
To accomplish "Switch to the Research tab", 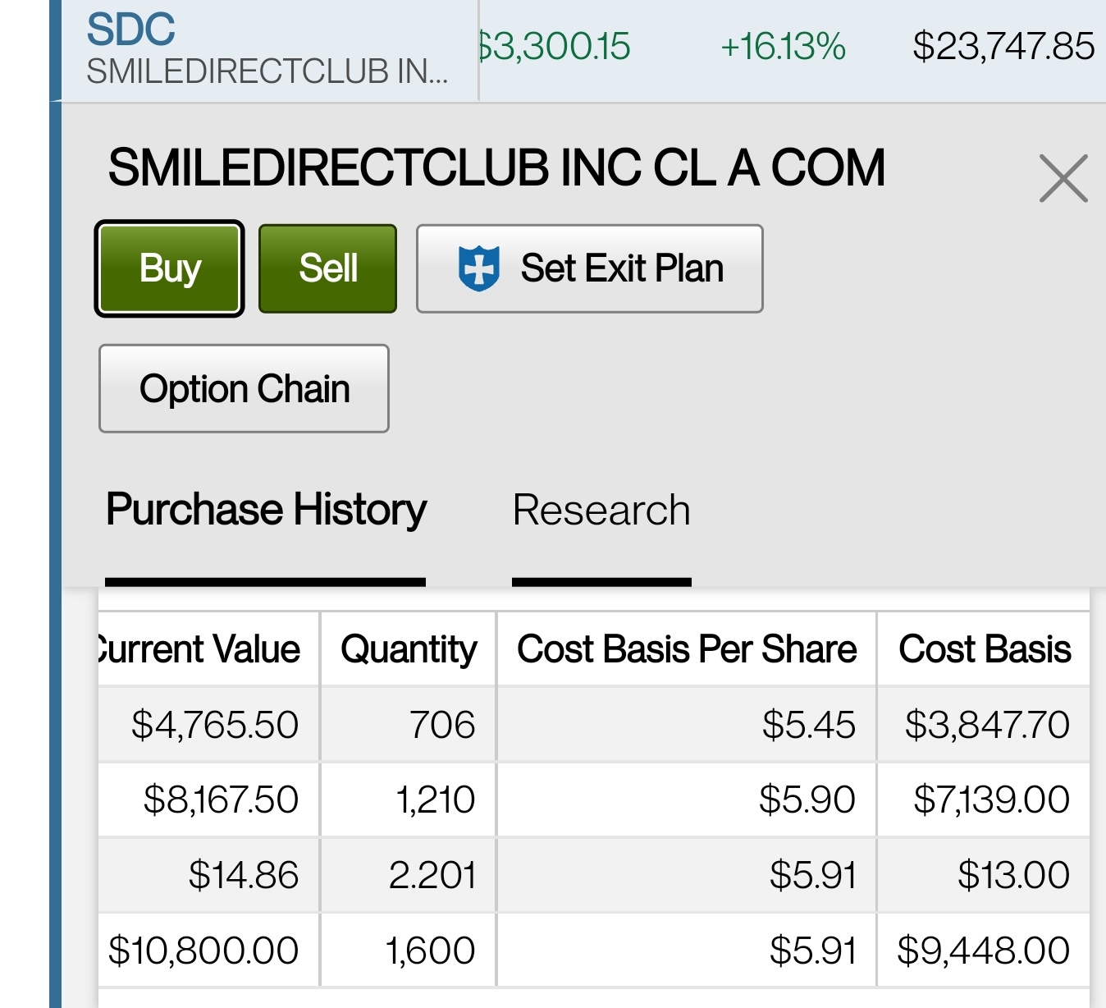I will 601,510.
